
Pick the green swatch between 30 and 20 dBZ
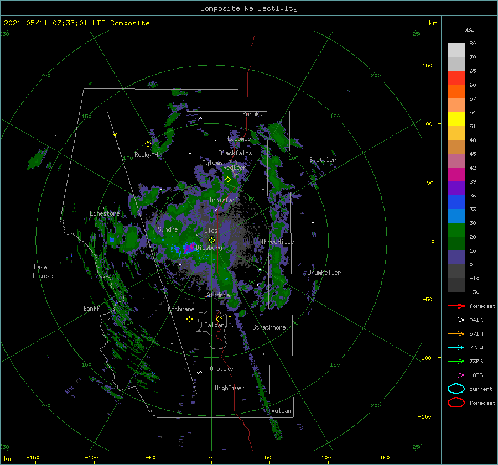click(x=456, y=230)
